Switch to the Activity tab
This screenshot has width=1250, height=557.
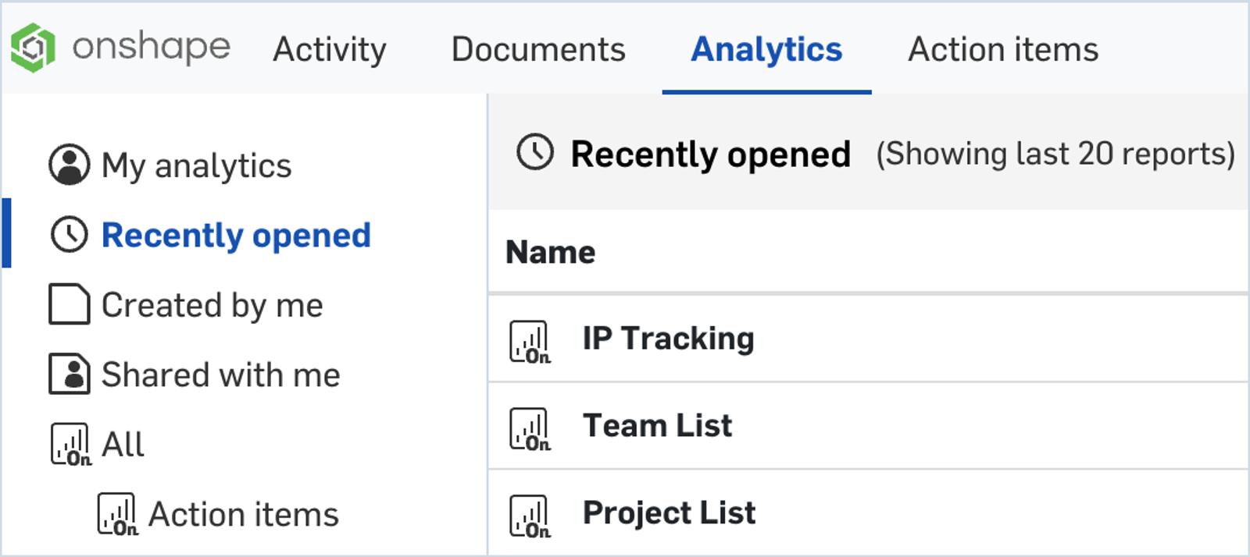329,50
